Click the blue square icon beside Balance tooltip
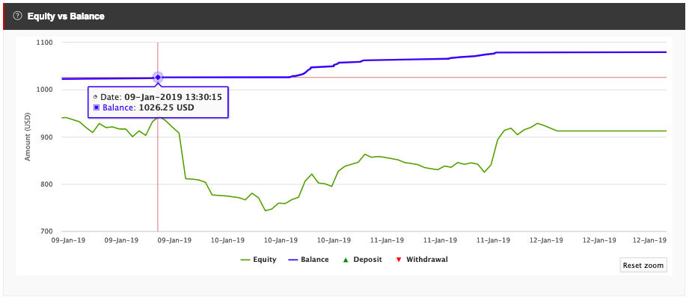 pyautogui.click(x=97, y=107)
